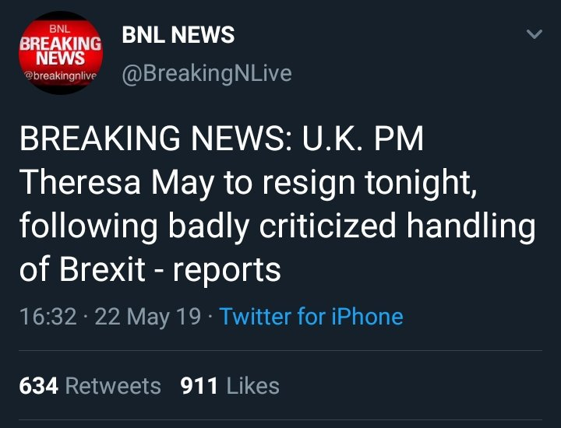View the 911 Likes list
The height and width of the screenshot is (428, 561).
tap(230, 386)
